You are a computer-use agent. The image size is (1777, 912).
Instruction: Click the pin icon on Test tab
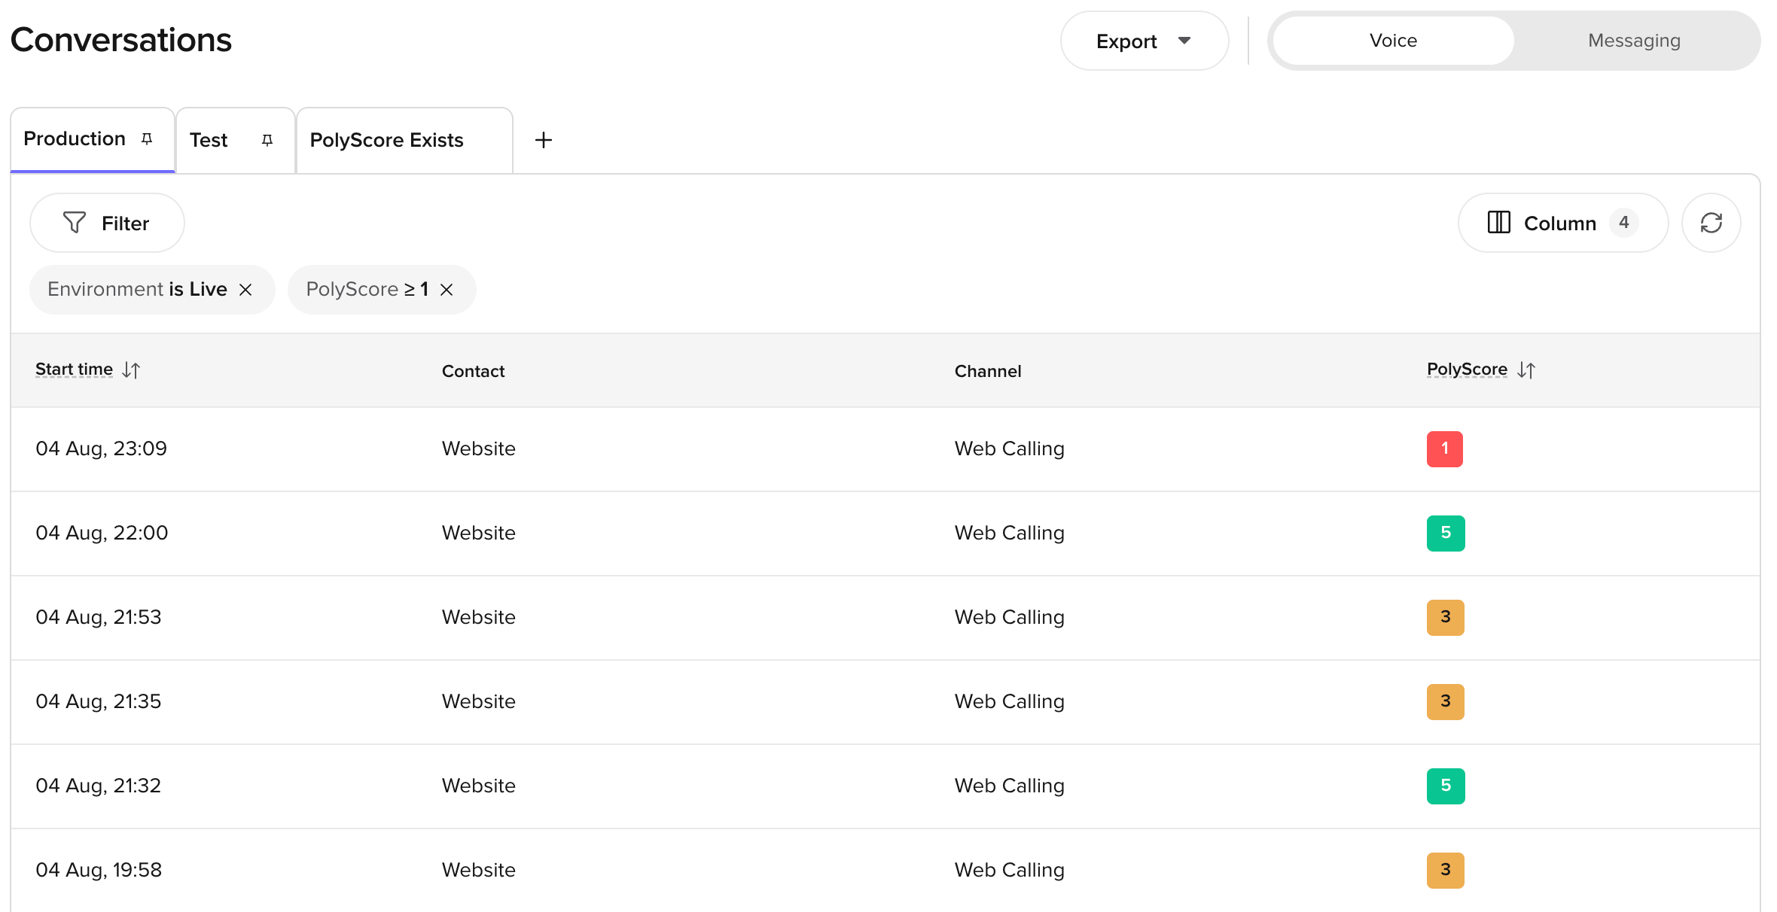(267, 141)
